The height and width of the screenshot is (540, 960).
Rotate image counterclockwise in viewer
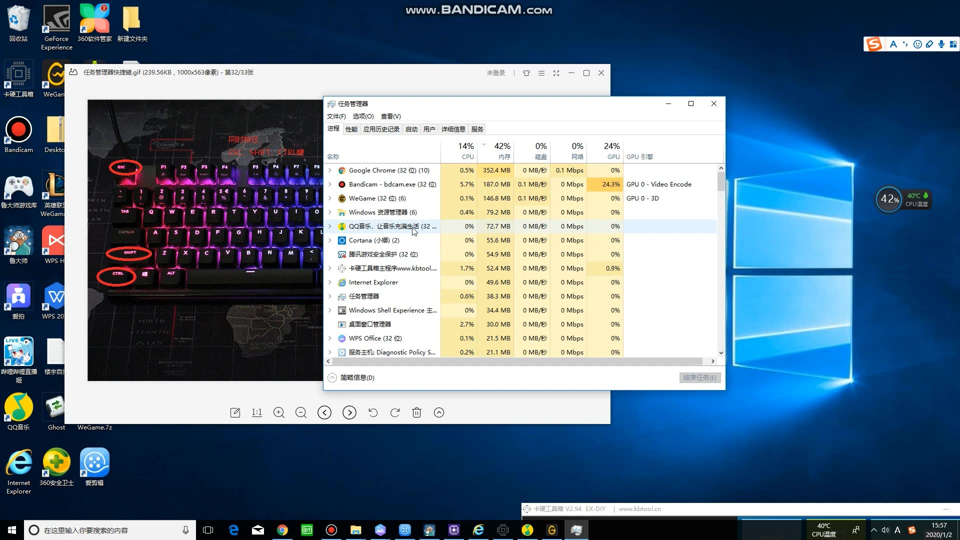(x=373, y=412)
